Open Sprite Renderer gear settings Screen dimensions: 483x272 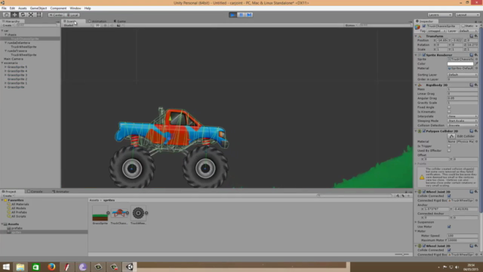click(x=476, y=55)
